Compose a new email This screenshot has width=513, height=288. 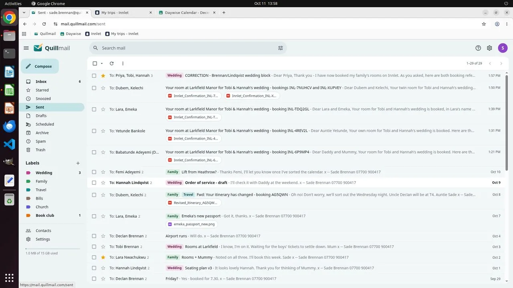[40, 66]
